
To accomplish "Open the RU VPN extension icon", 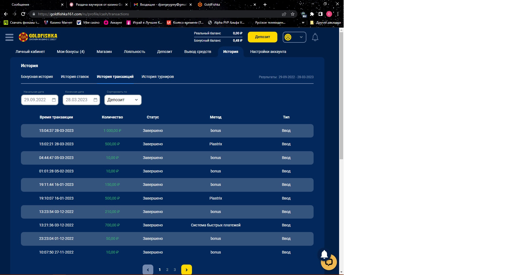I will (x=303, y=14).
